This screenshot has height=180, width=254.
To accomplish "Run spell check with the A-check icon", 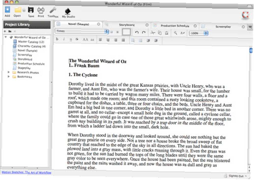I will [182, 33].
